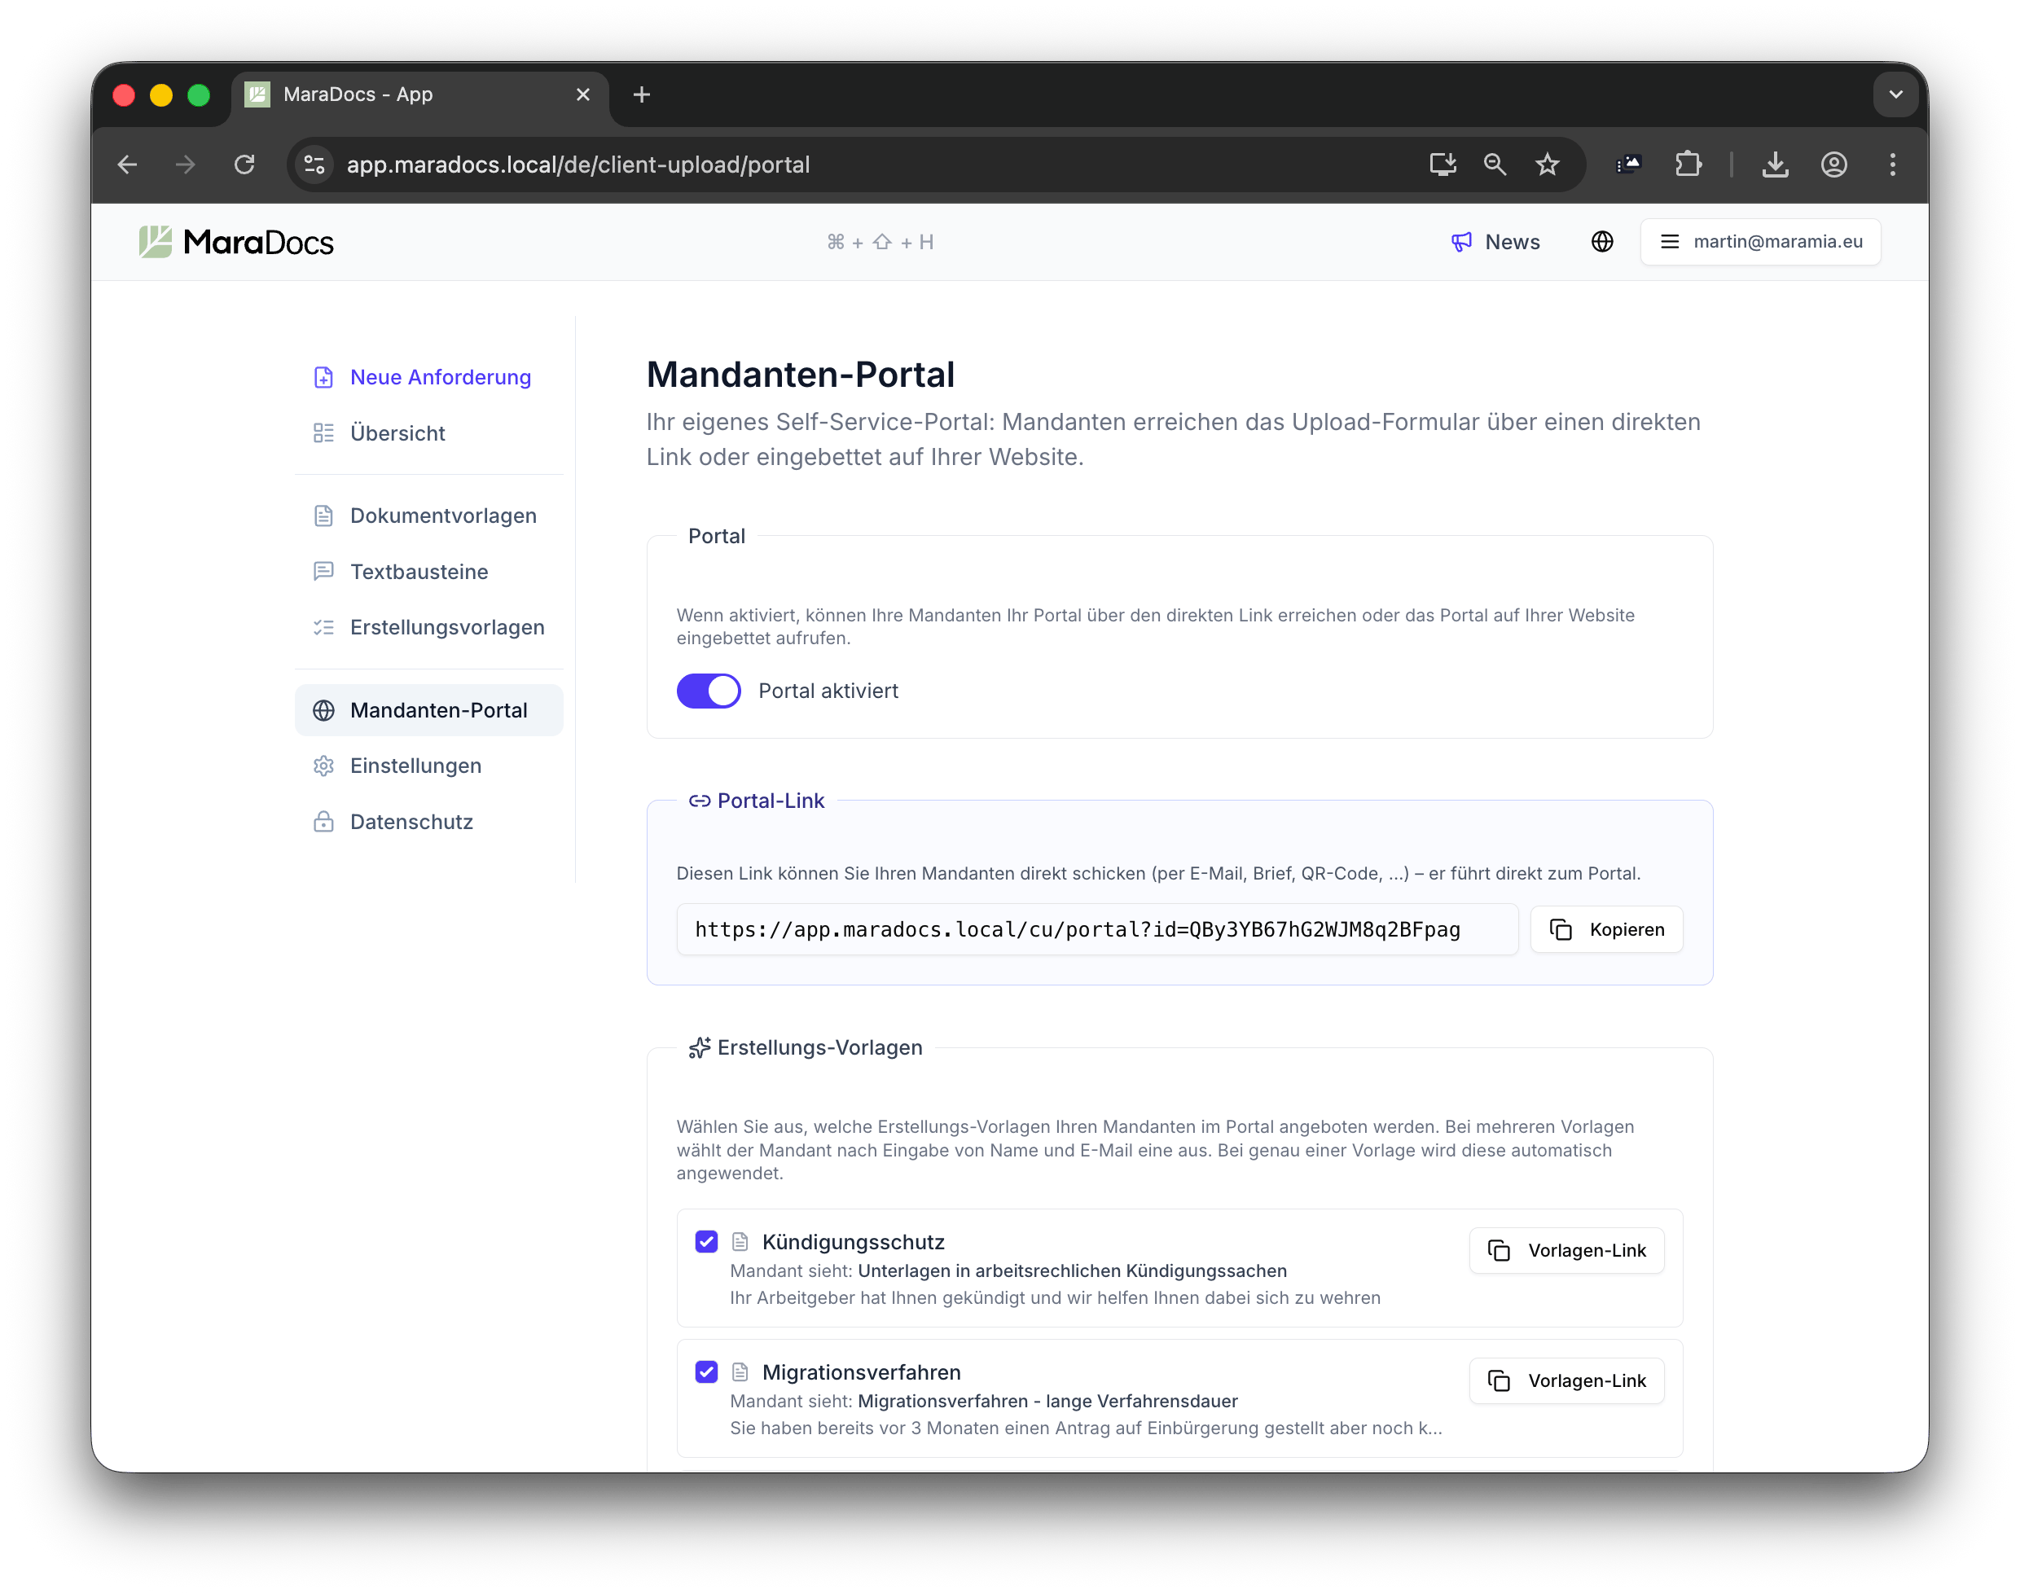Click the Mandanten-Portal page heading

tap(800, 375)
